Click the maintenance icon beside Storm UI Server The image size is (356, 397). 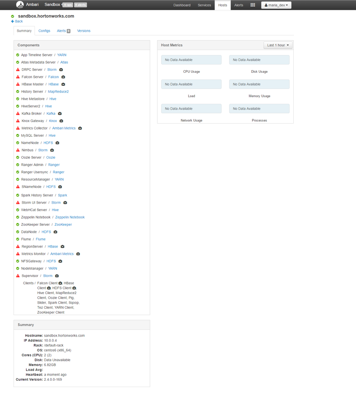pos(65,203)
